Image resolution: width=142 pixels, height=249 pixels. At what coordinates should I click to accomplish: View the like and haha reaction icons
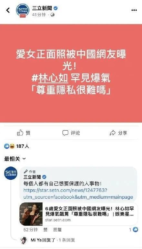(9, 146)
